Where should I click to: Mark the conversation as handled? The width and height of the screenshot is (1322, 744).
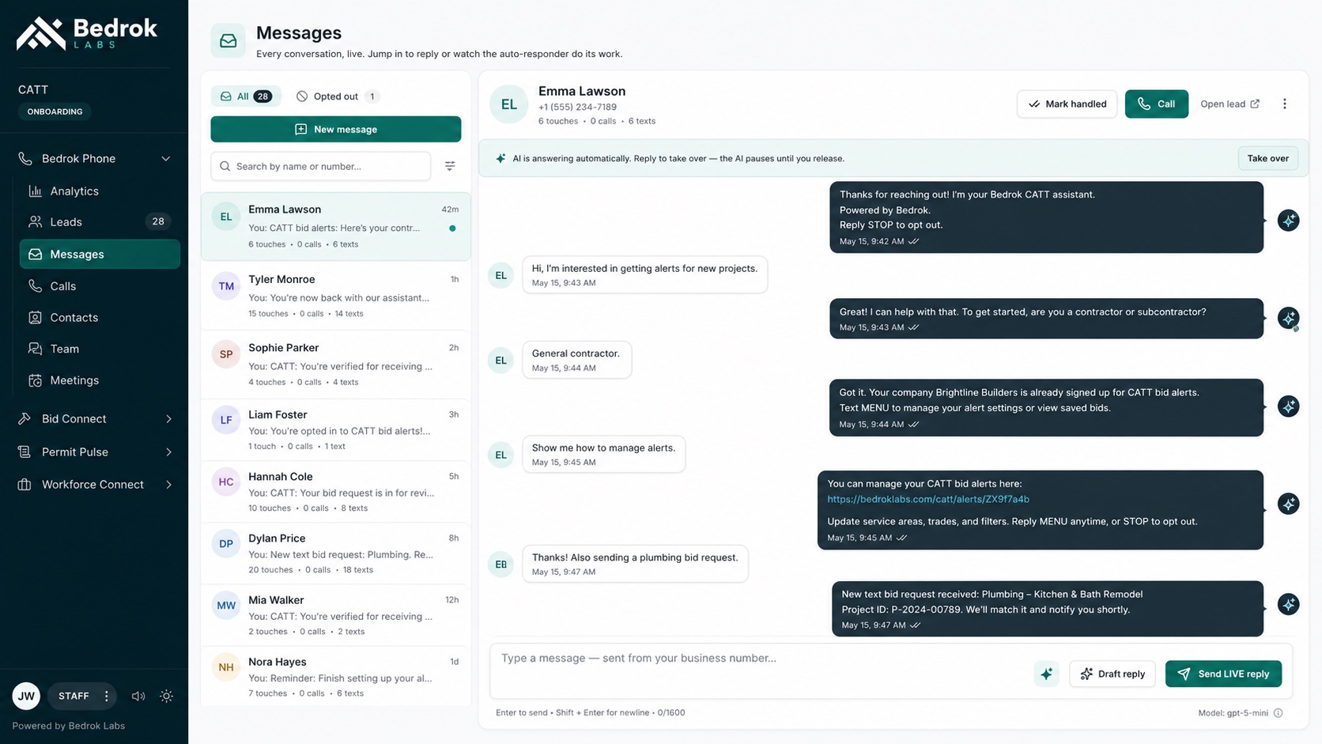(1067, 104)
